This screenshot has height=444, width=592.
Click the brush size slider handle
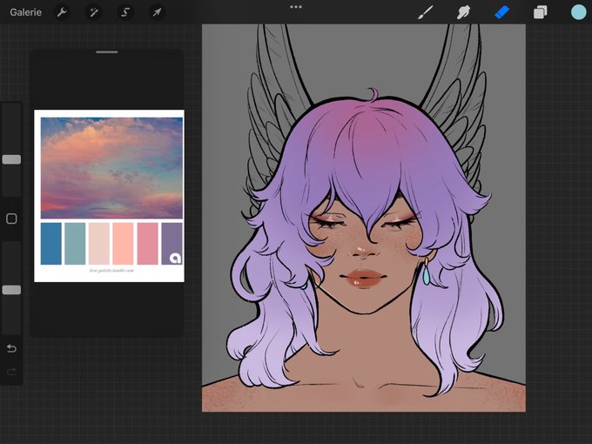tap(11, 159)
